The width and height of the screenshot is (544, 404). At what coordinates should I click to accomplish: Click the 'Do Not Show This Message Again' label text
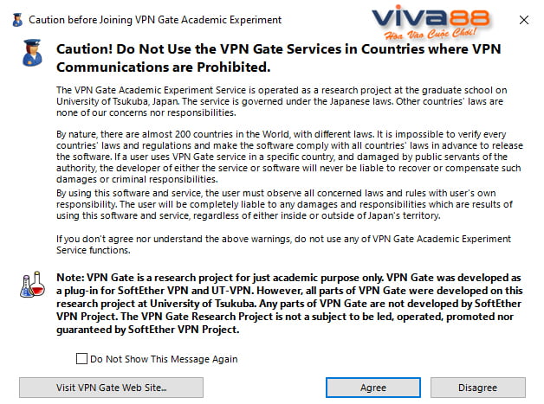[x=164, y=359]
